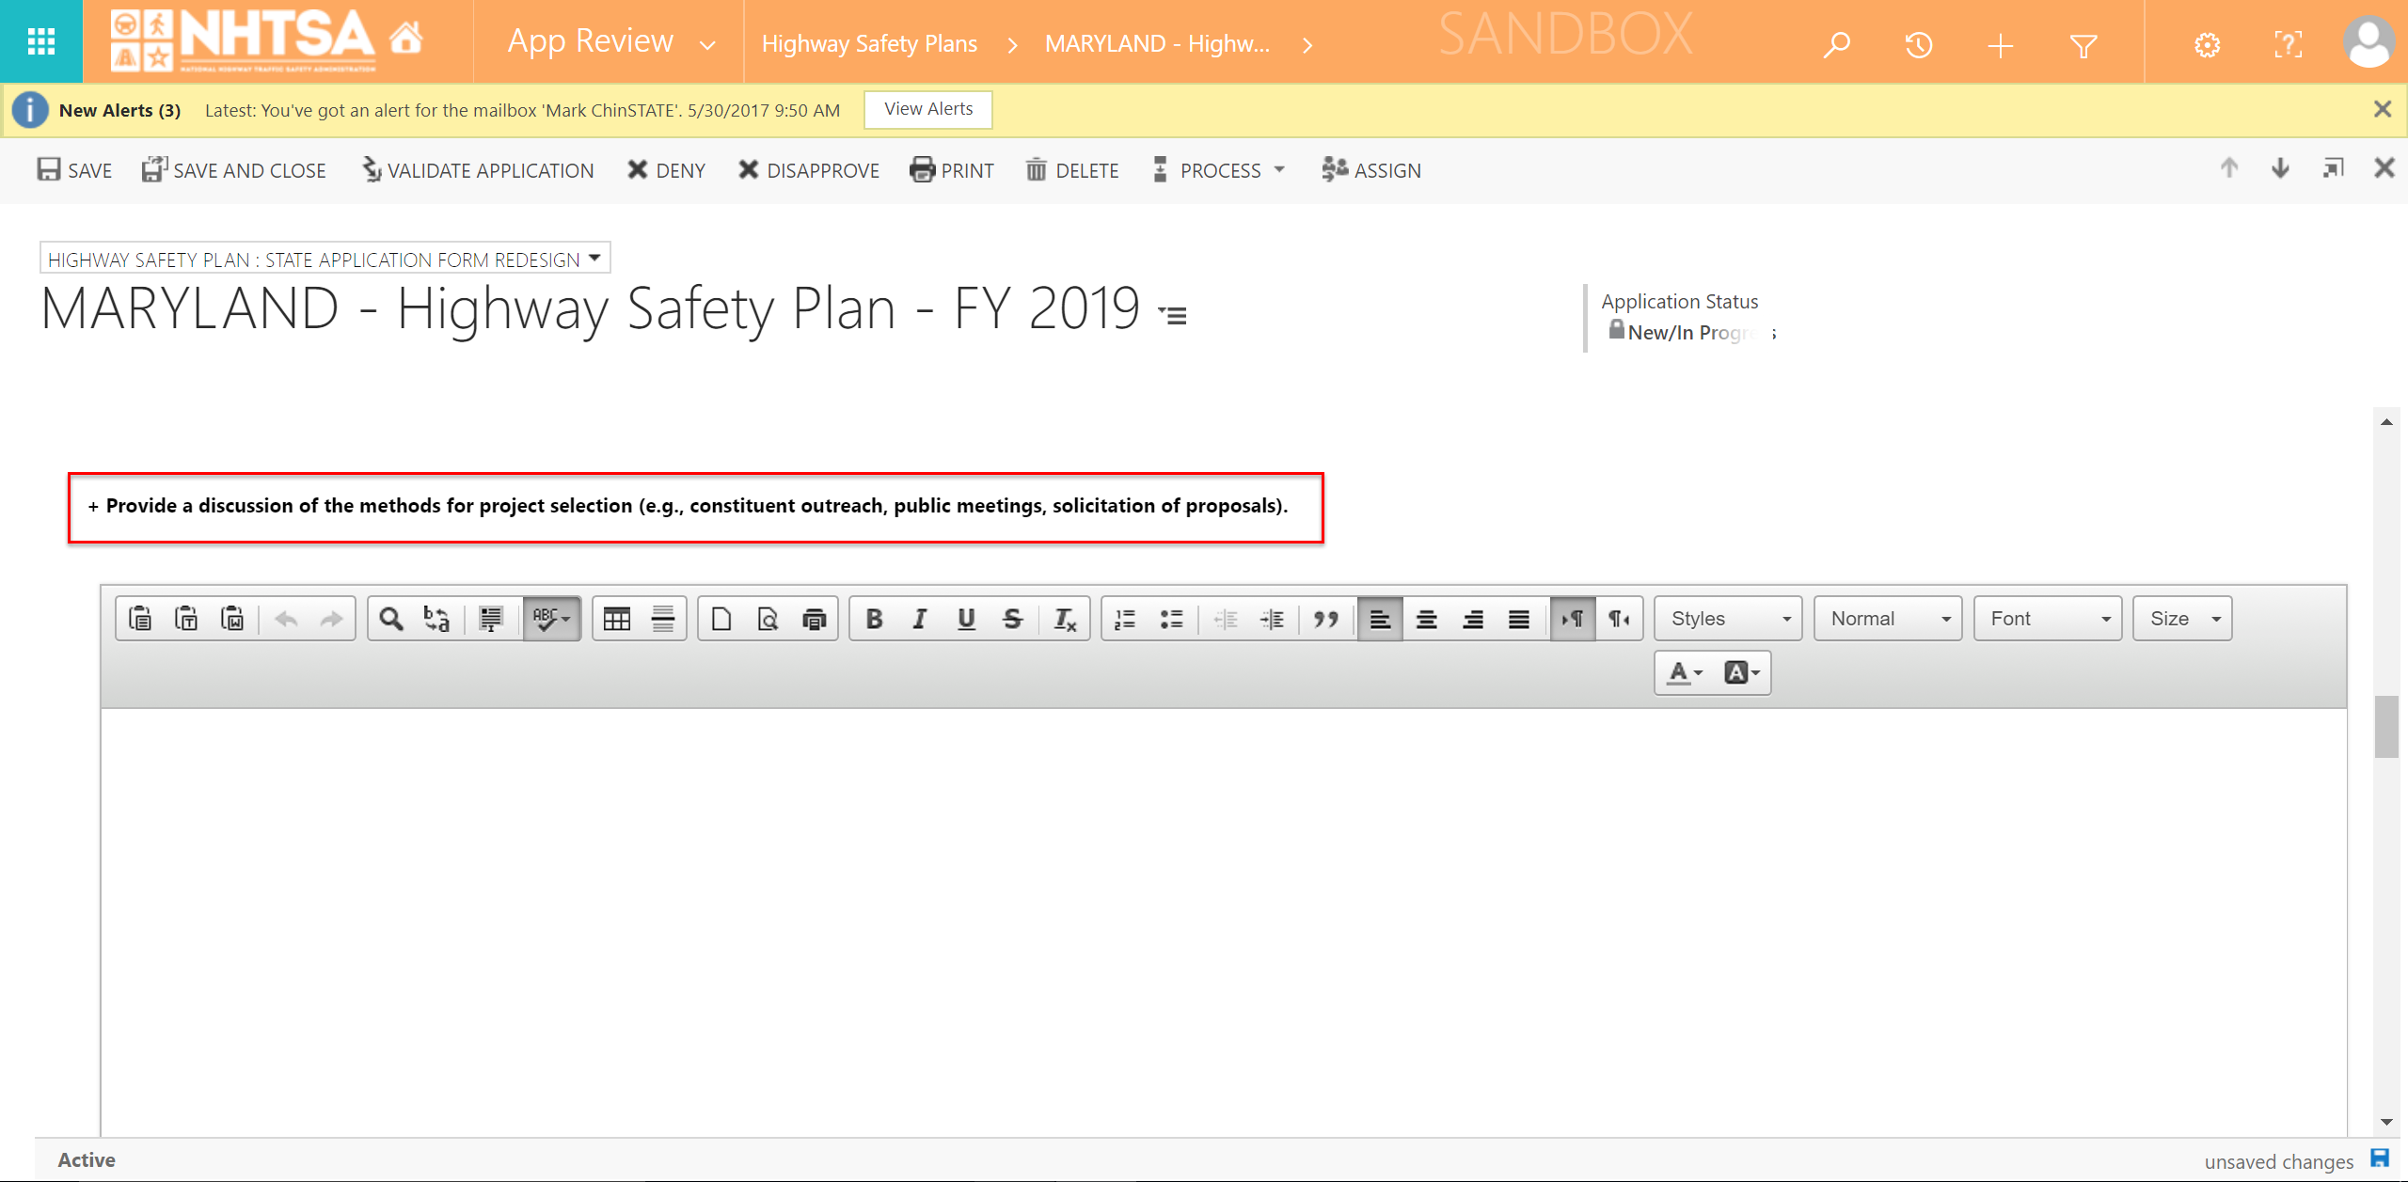The width and height of the screenshot is (2408, 1182).
Task: Insert a table in the editor
Action: coord(617,619)
